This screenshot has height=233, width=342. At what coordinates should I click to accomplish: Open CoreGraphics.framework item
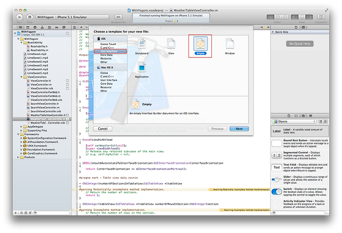click(x=42, y=153)
